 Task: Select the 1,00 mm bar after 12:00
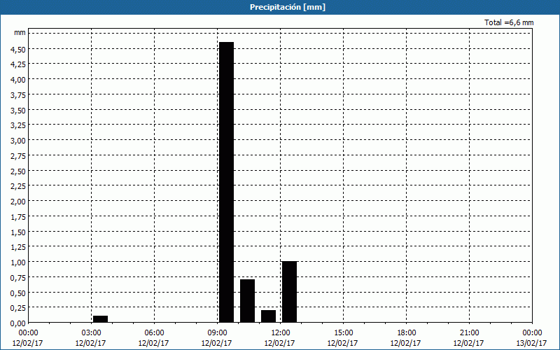pos(289,292)
